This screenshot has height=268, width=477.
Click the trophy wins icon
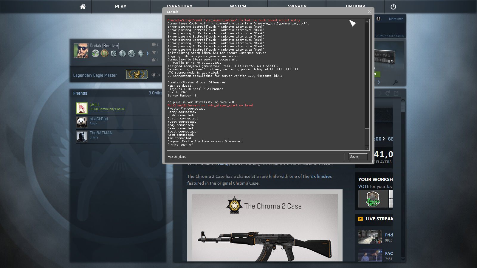pos(154,75)
